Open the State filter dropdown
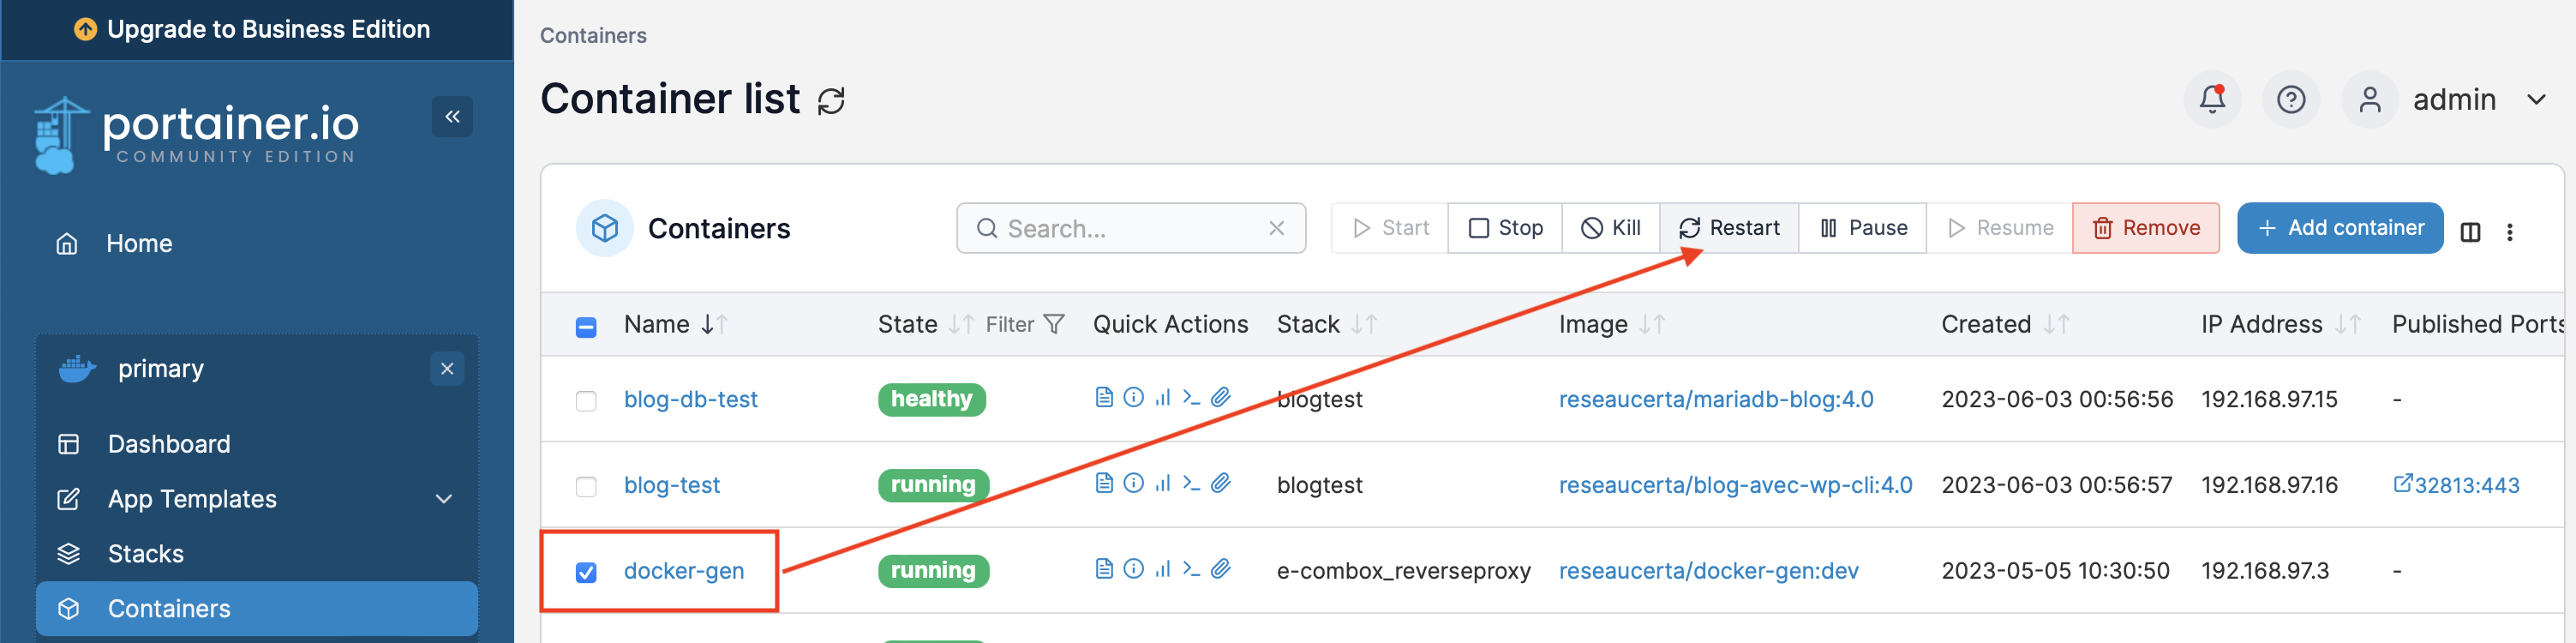2576x643 pixels. point(1025,325)
